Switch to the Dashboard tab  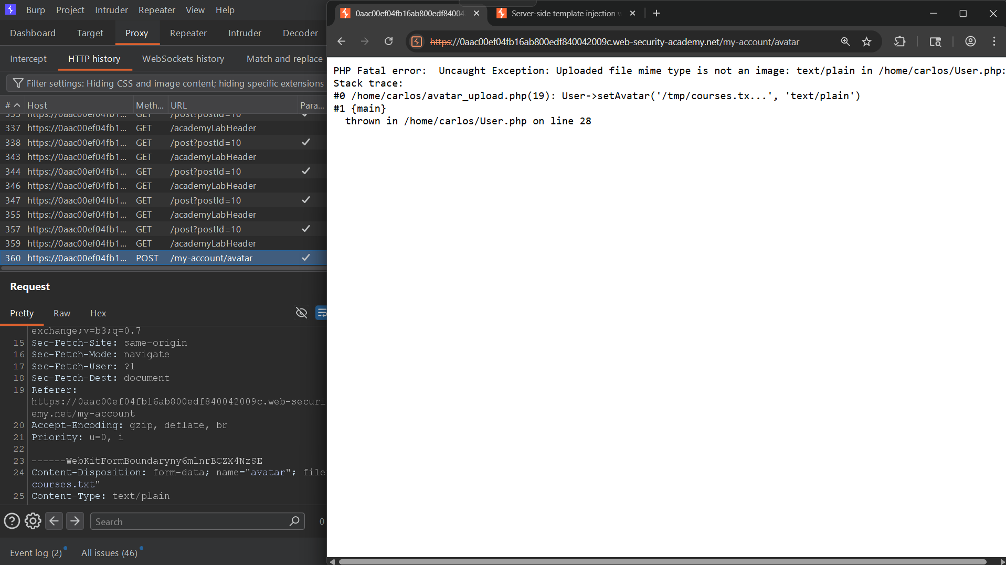coord(33,33)
